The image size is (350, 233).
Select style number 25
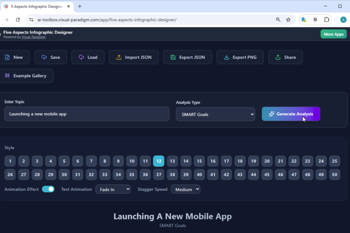334,161
